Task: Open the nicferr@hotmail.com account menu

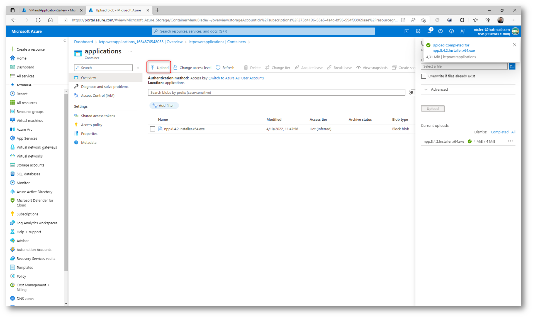Action: pyautogui.click(x=496, y=31)
